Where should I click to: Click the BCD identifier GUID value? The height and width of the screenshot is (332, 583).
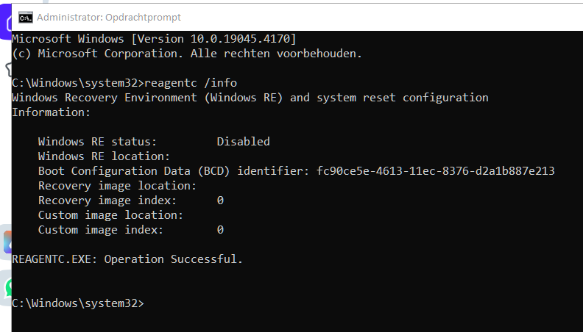tap(435, 170)
